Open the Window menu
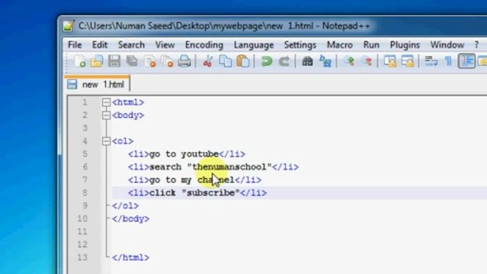Image resolution: width=487 pixels, height=274 pixels. [447, 45]
